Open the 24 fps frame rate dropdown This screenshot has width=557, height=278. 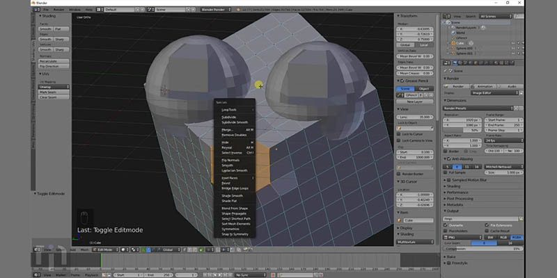(x=503, y=140)
